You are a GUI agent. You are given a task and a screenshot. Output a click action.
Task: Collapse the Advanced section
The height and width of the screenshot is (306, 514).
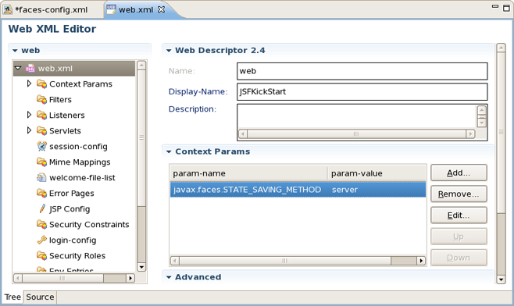[169, 277]
